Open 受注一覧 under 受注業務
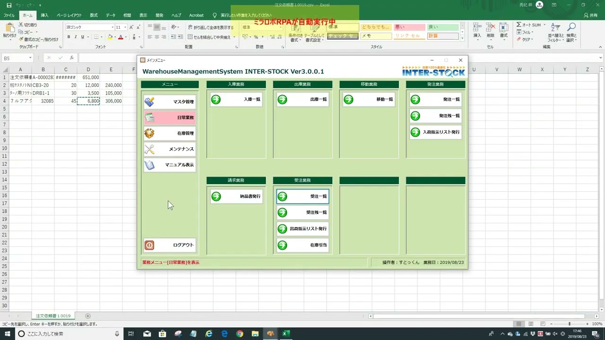605x340 pixels. [302, 196]
